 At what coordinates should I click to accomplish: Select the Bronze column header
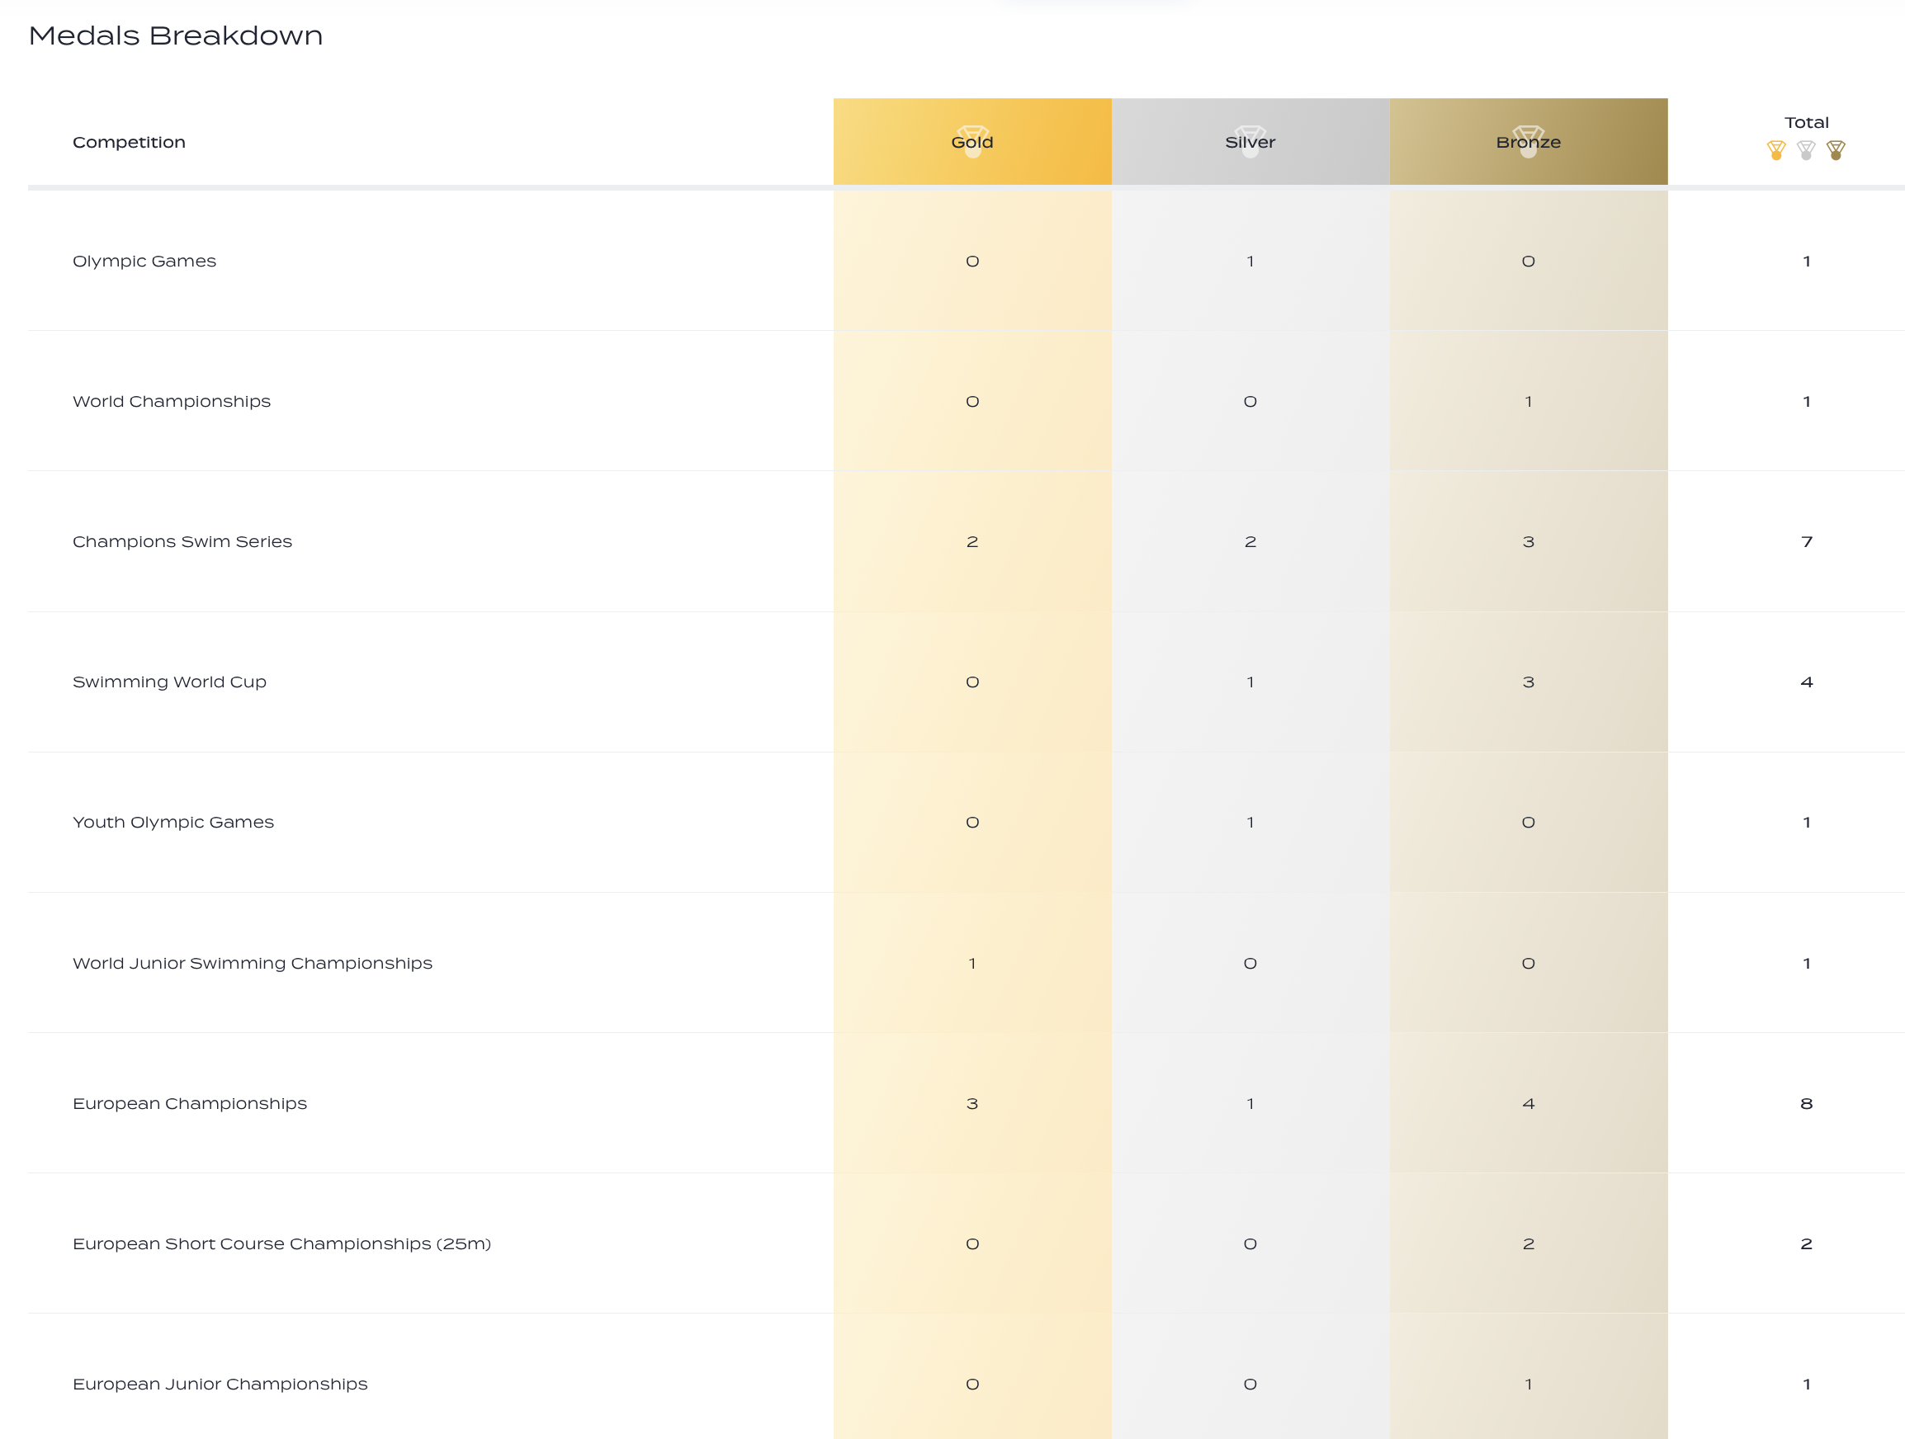click(1529, 141)
